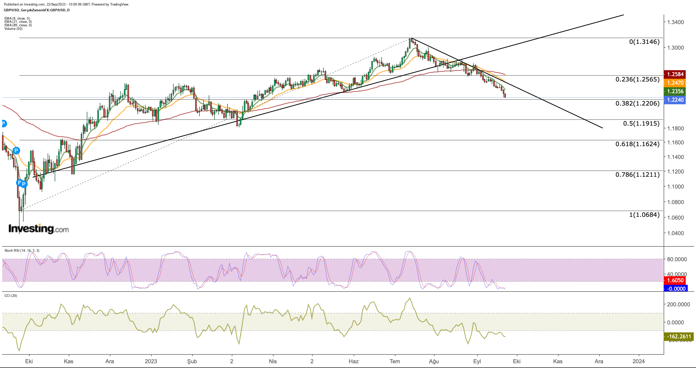This screenshot has width=696, height=368.
Task: Click the 200.0000 CCI axis label
Action: (678, 305)
